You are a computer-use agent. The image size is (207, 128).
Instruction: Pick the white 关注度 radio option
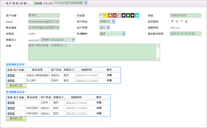[101, 15]
